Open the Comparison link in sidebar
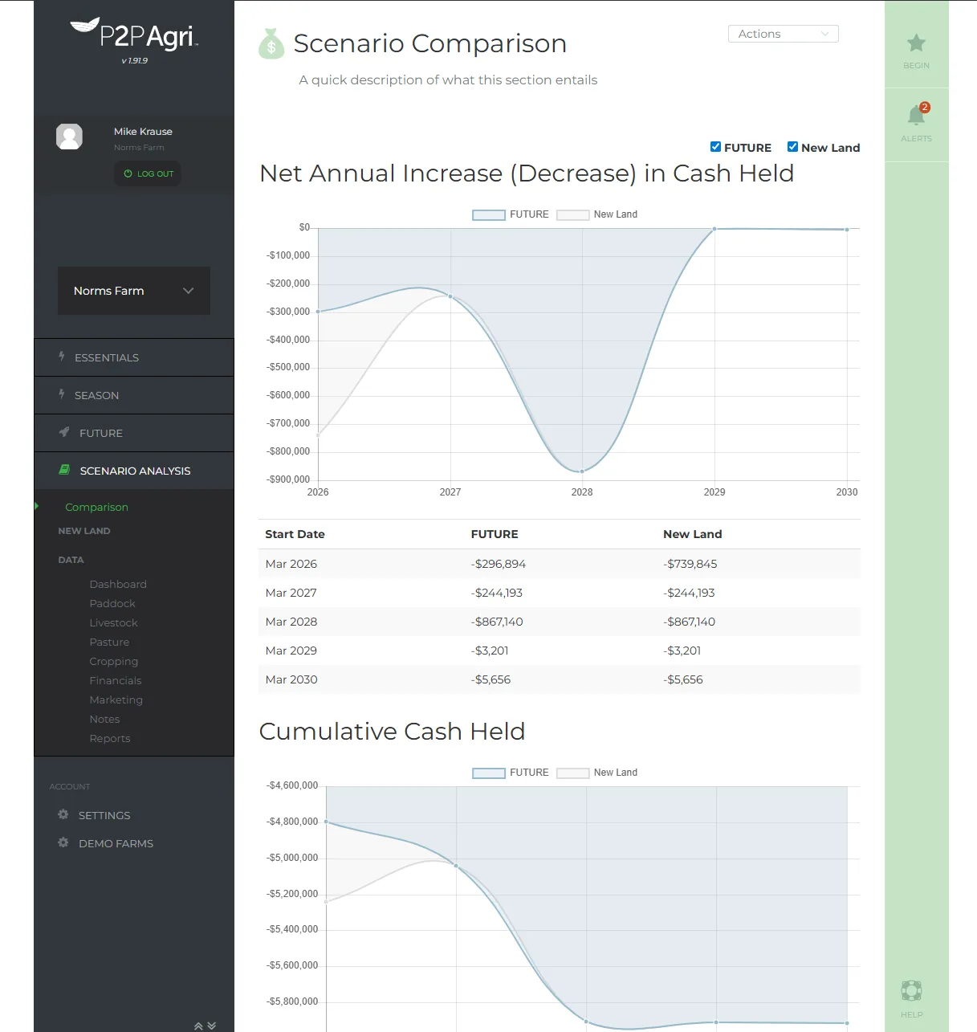 point(96,507)
